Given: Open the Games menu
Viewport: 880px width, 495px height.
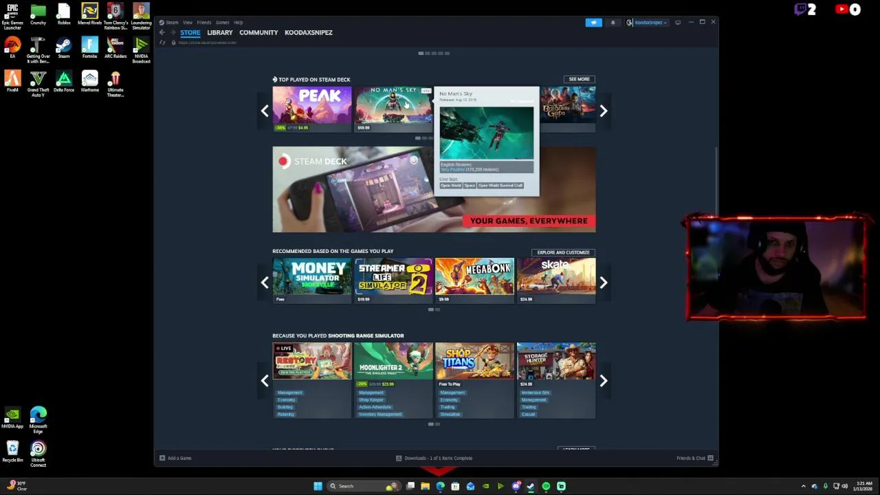Looking at the screenshot, I should click(222, 23).
